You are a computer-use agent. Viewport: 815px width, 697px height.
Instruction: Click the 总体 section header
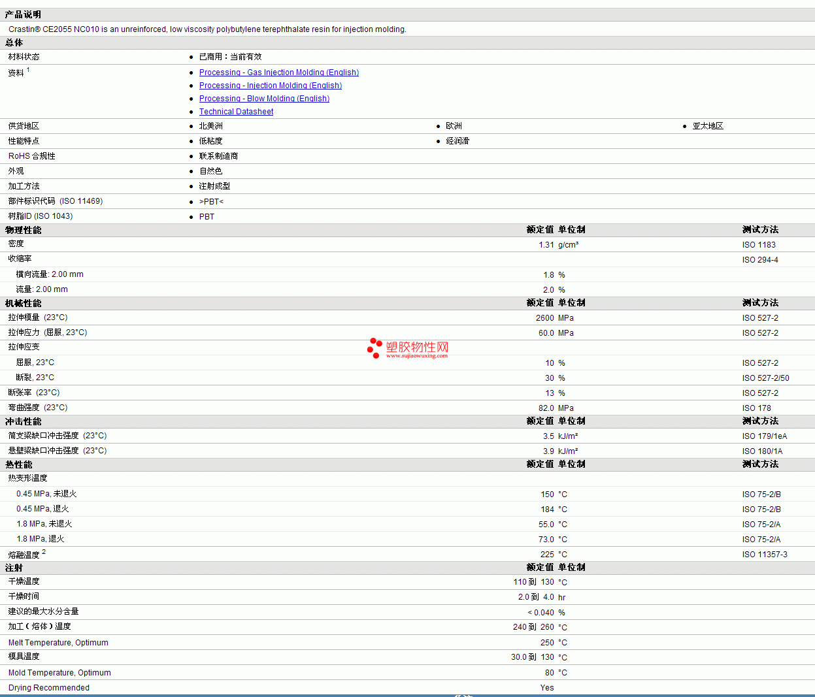click(x=14, y=42)
